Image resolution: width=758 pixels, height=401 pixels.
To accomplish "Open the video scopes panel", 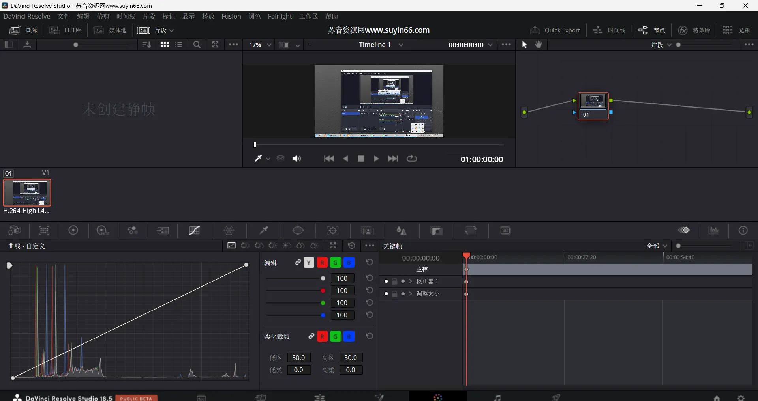I will pyautogui.click(x=713, y=230).
